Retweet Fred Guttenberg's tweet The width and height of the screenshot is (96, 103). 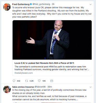click(x=27, y=81)
